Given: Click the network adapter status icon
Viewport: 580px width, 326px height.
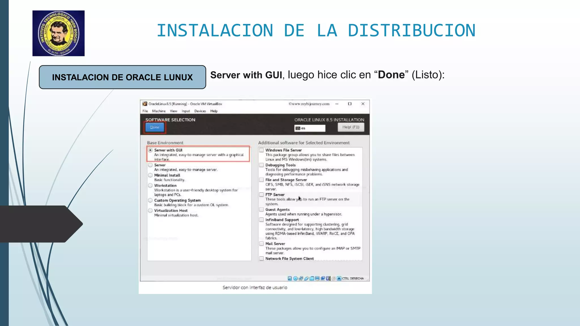Looking at the screenshot, I should tap(301, 278).
